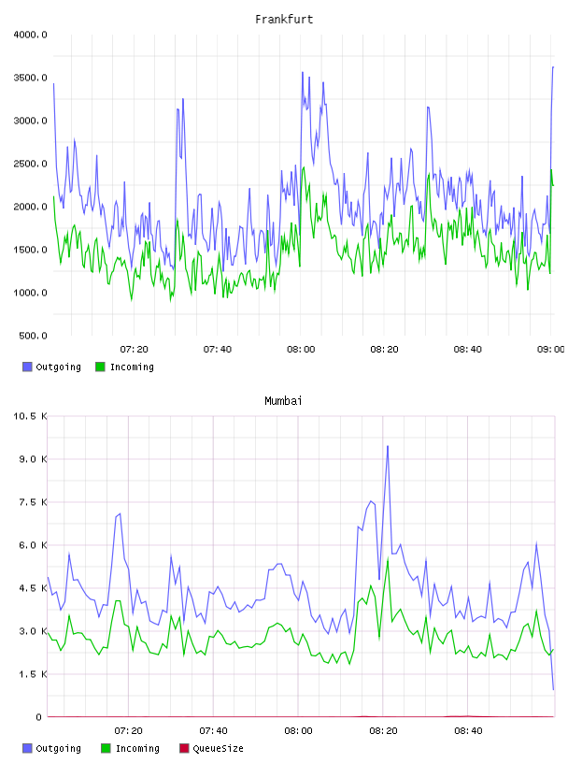The height and width of the screenshot is (763, 568).
Task: Click the 08:20 time label in the Mumbai chart
Action: click(383, 731)
